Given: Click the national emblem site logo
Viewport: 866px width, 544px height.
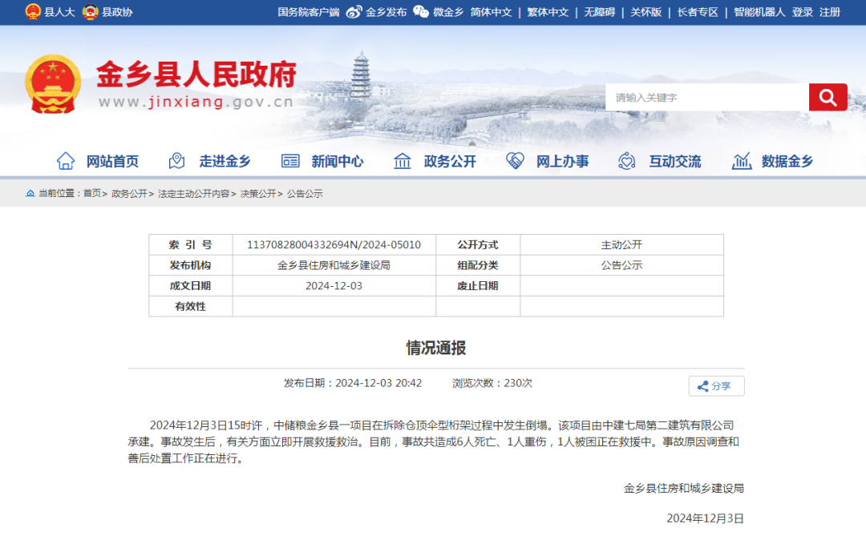Looking at the screenshot, I should (53, 84).
